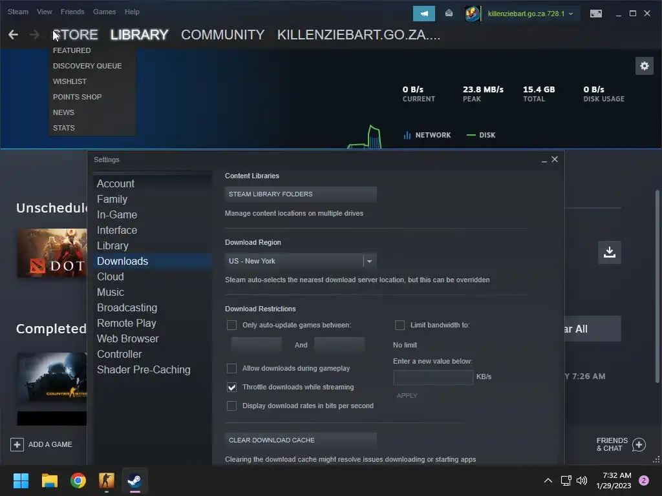Click CLEAR DOWNLOAD CACHE button
This screenshot has width=662, height=496.
pyautogui.click(x=301, y=440)
